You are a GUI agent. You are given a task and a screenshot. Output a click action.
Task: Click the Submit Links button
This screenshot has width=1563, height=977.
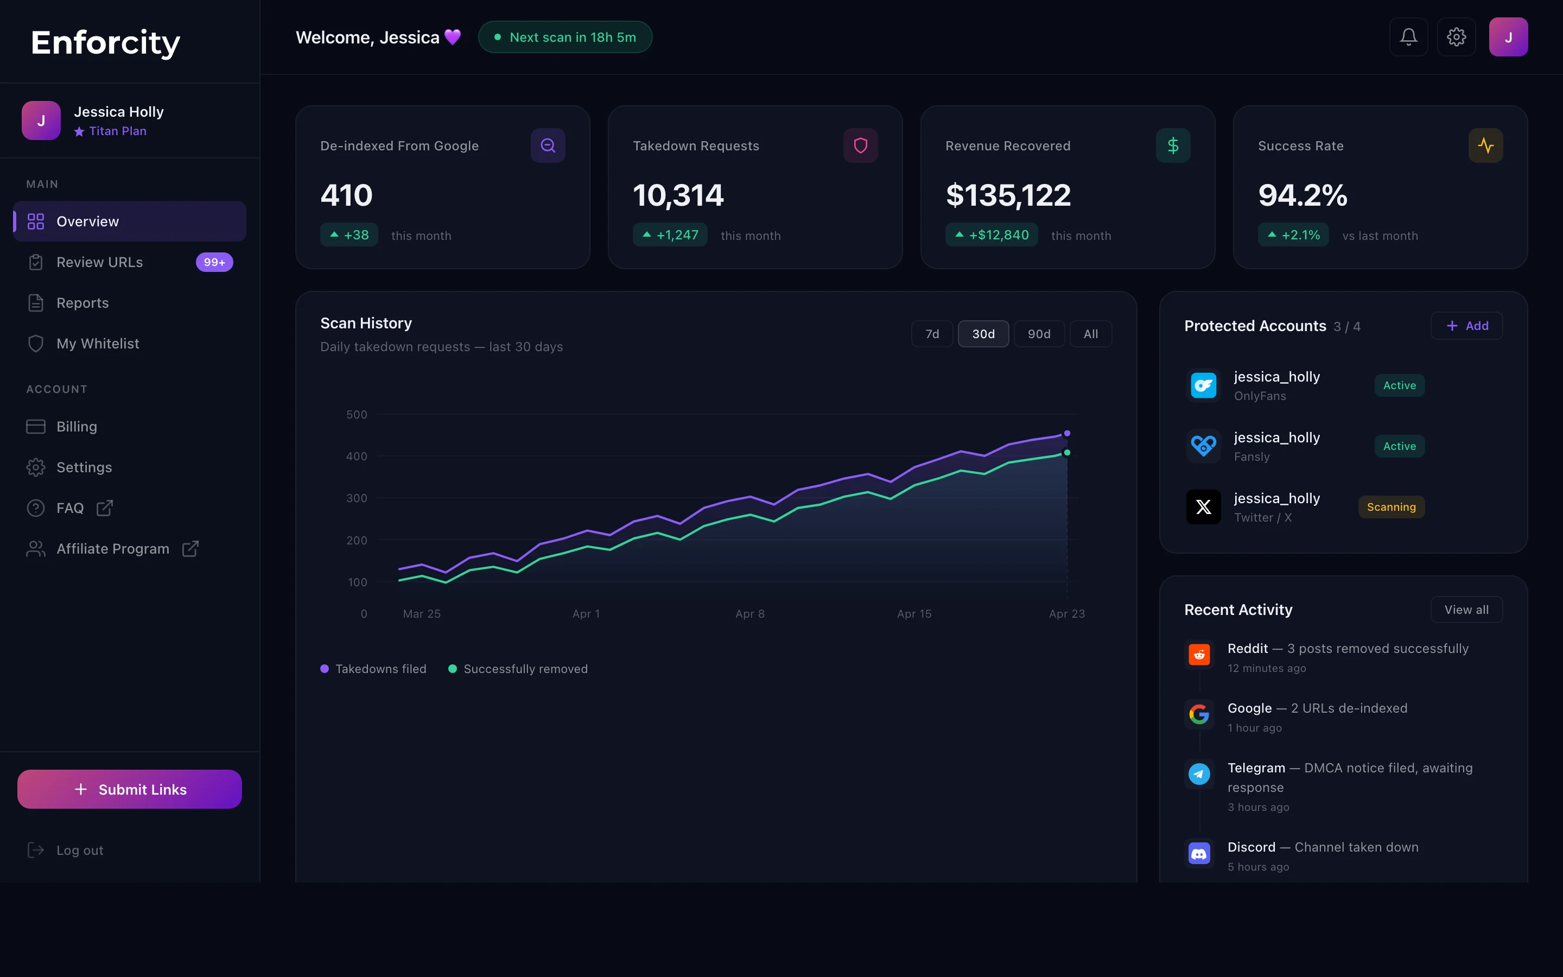pos(129,789)
